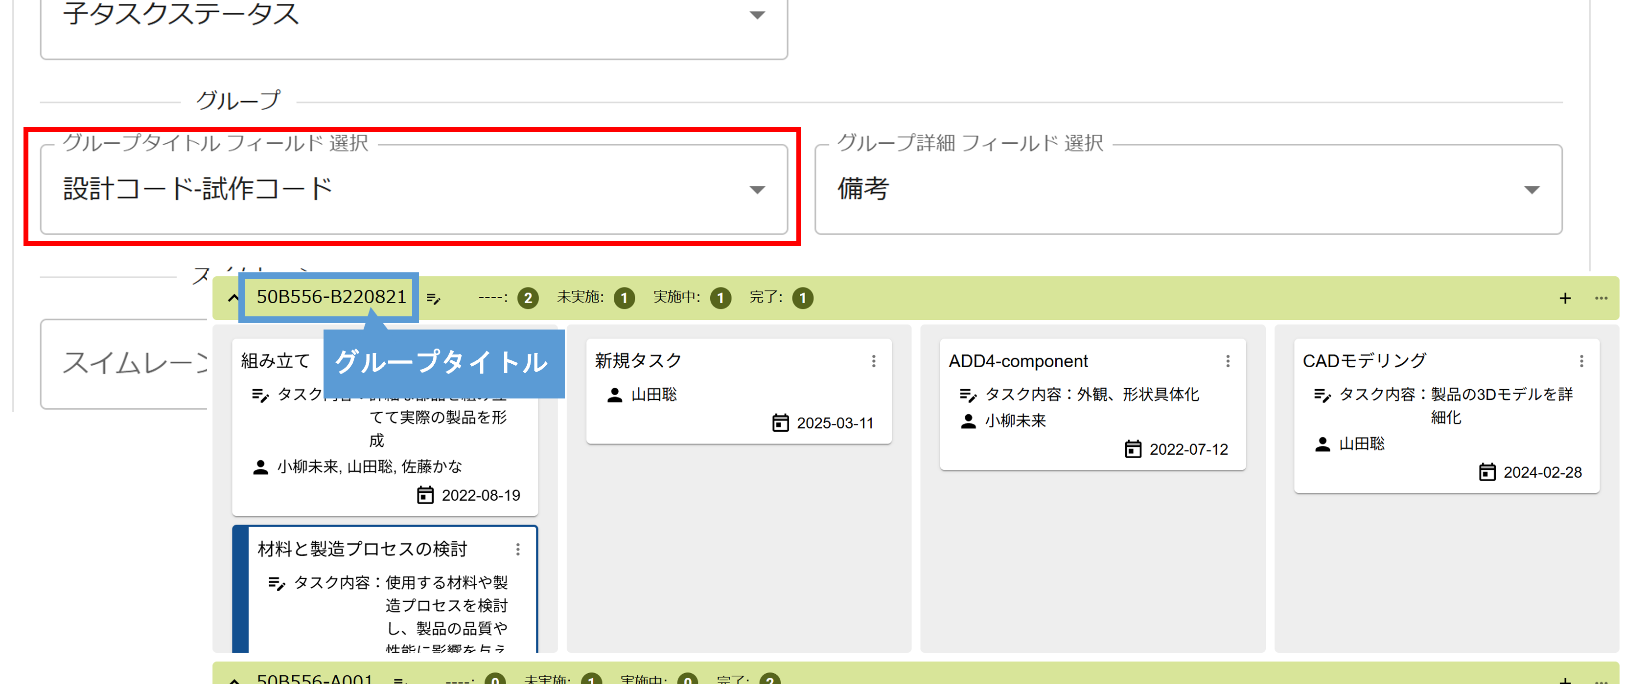Open the 新規タスク card
1625x684 pixels.
click(739, 392)
